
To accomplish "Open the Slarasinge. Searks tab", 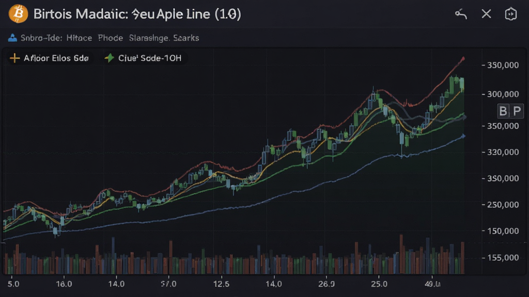I will 164,38.
